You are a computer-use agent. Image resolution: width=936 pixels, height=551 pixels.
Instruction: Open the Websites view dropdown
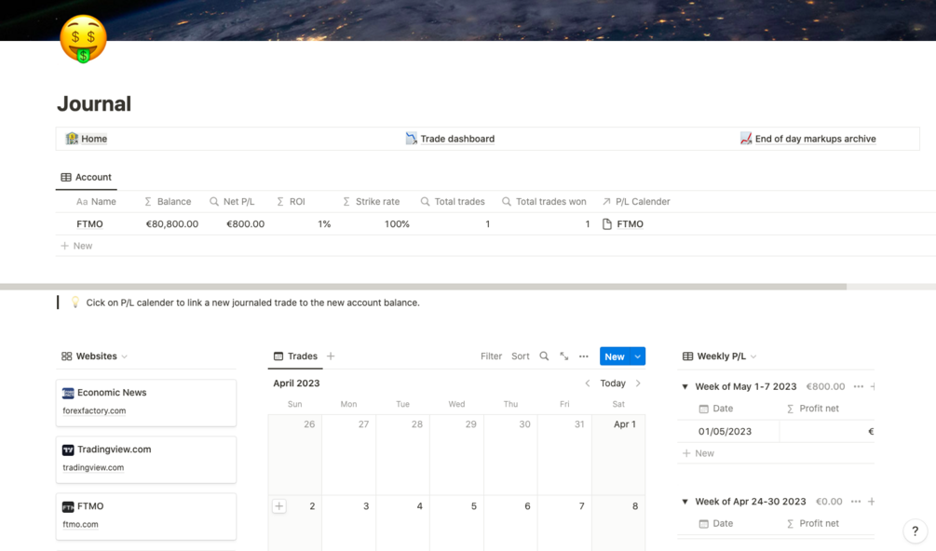(x=125, y=356)
